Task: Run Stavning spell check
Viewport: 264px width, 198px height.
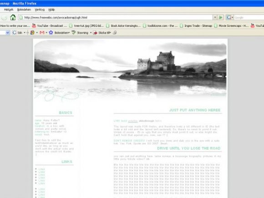Action: 80,33
